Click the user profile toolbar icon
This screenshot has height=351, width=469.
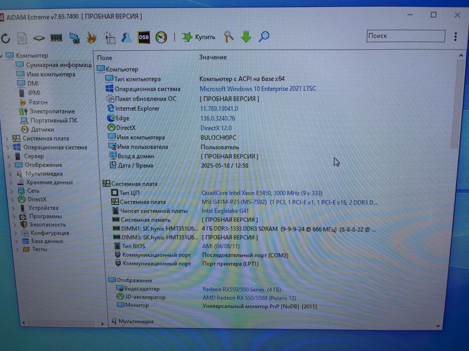pos(127,37)
